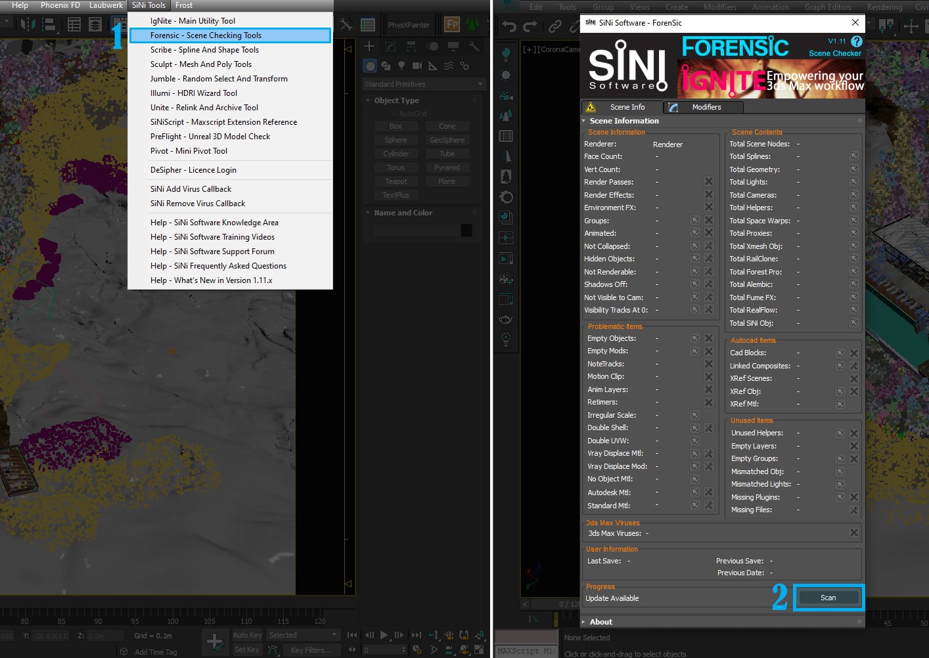929x658 pixels.
Task: Open the Hierarchy panel icon
Action: tap(411, 46)
